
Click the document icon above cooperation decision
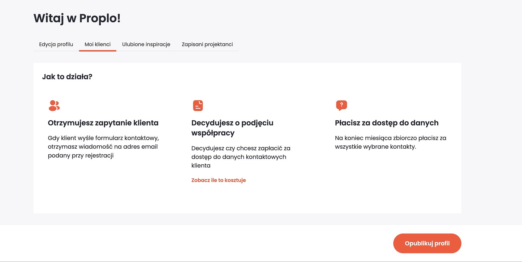tap(198, 105)
